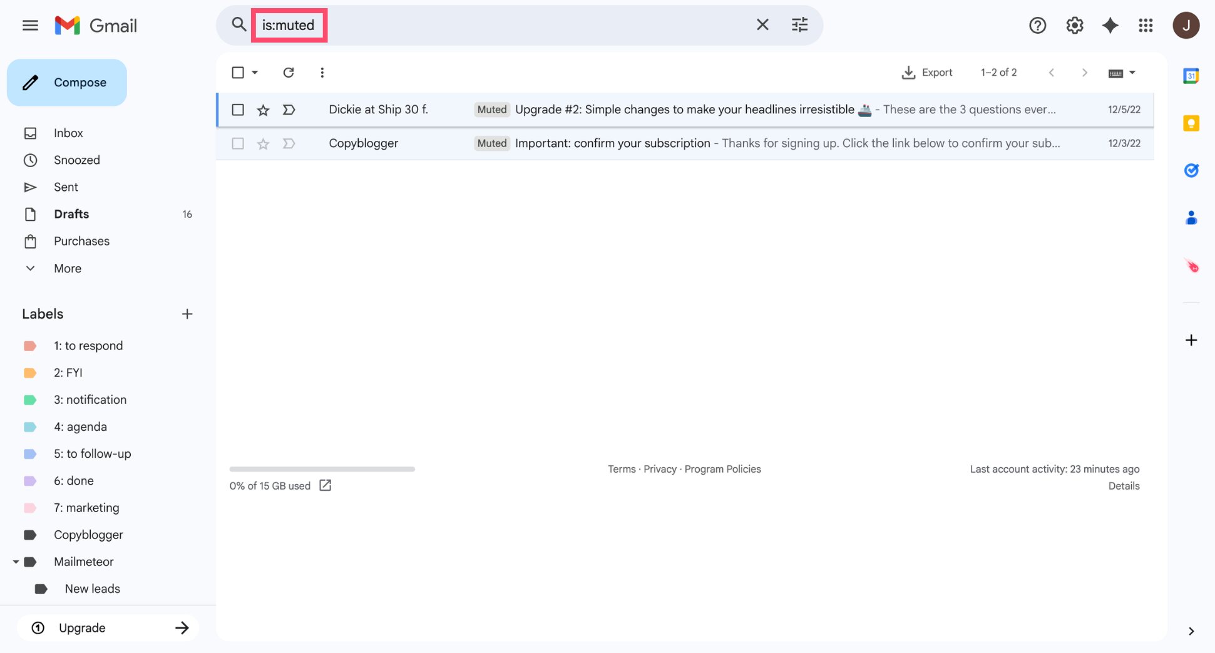Open last account activity Details
This screenshot has width=1215, height=653.
(x=1124, y=485)
